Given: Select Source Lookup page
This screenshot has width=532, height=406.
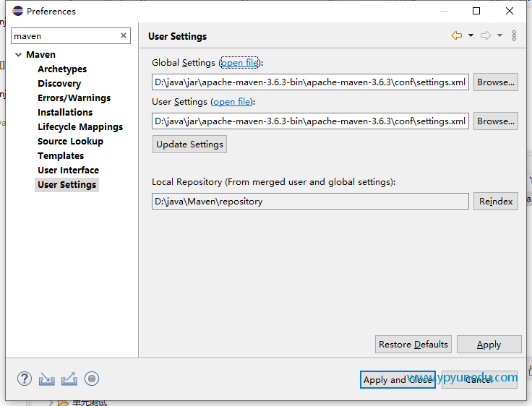Looking at the screenshot, I should pos(70,141).
